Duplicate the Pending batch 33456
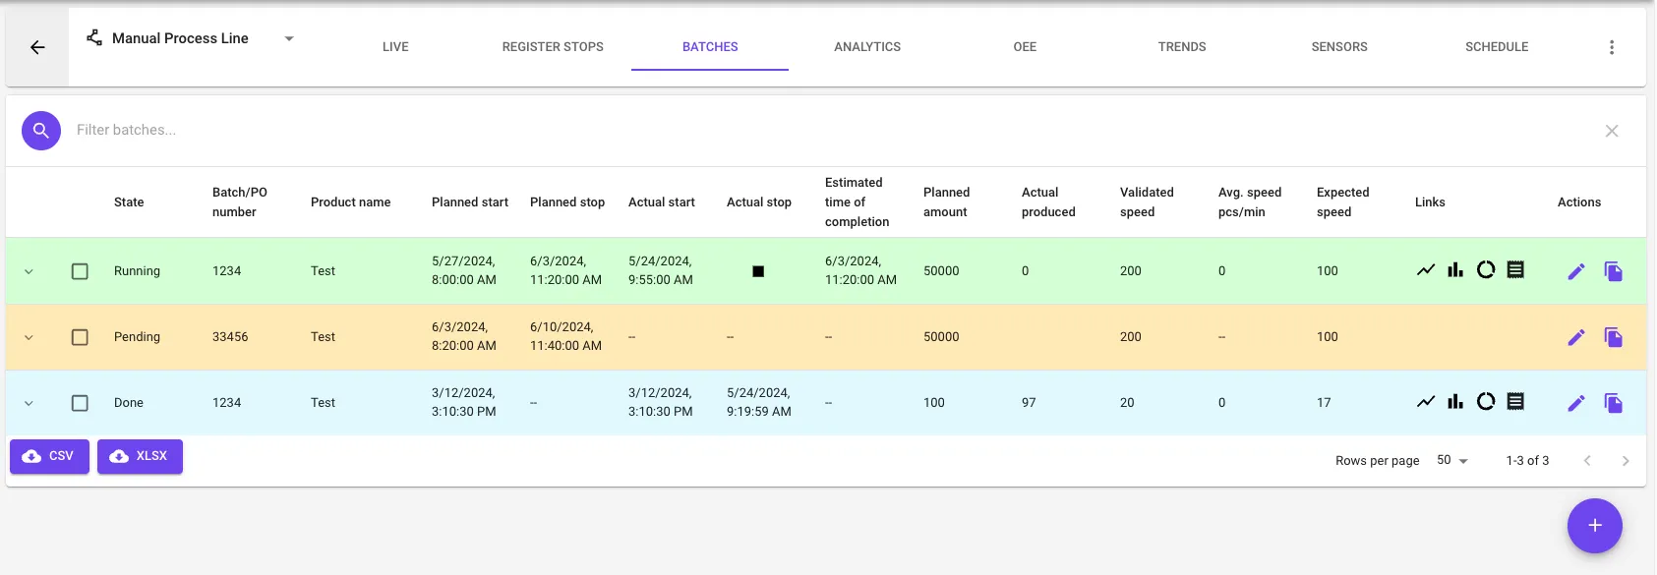1657x575 pixels. (x=1614, y=337)
